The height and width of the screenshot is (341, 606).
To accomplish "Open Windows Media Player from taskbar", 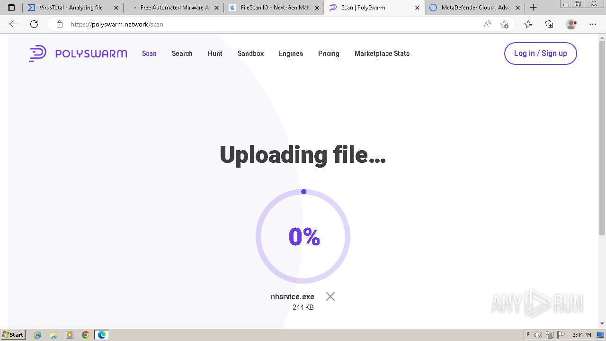I will pos(70,335).
